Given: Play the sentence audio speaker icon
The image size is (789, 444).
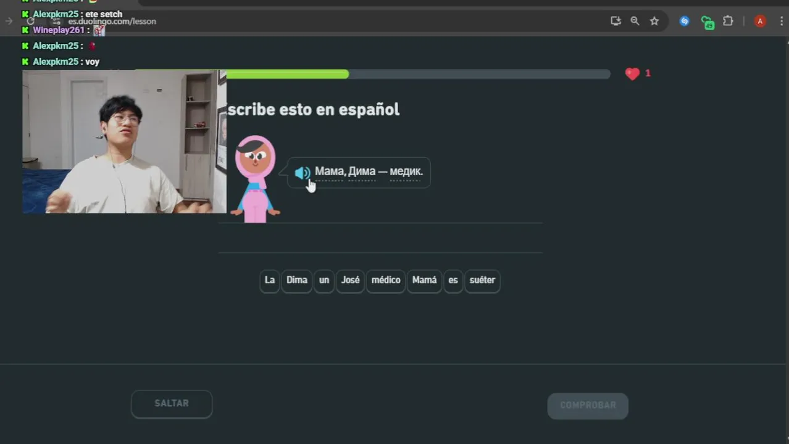Looking at the screenshot, I should point(302,173).
